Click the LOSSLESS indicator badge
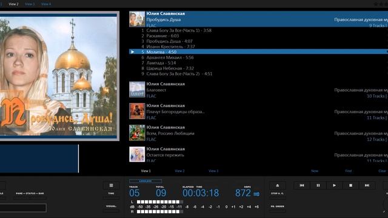The width and height of the screenshot is (388, 218). pyautogui.click(x=145, y=181)
